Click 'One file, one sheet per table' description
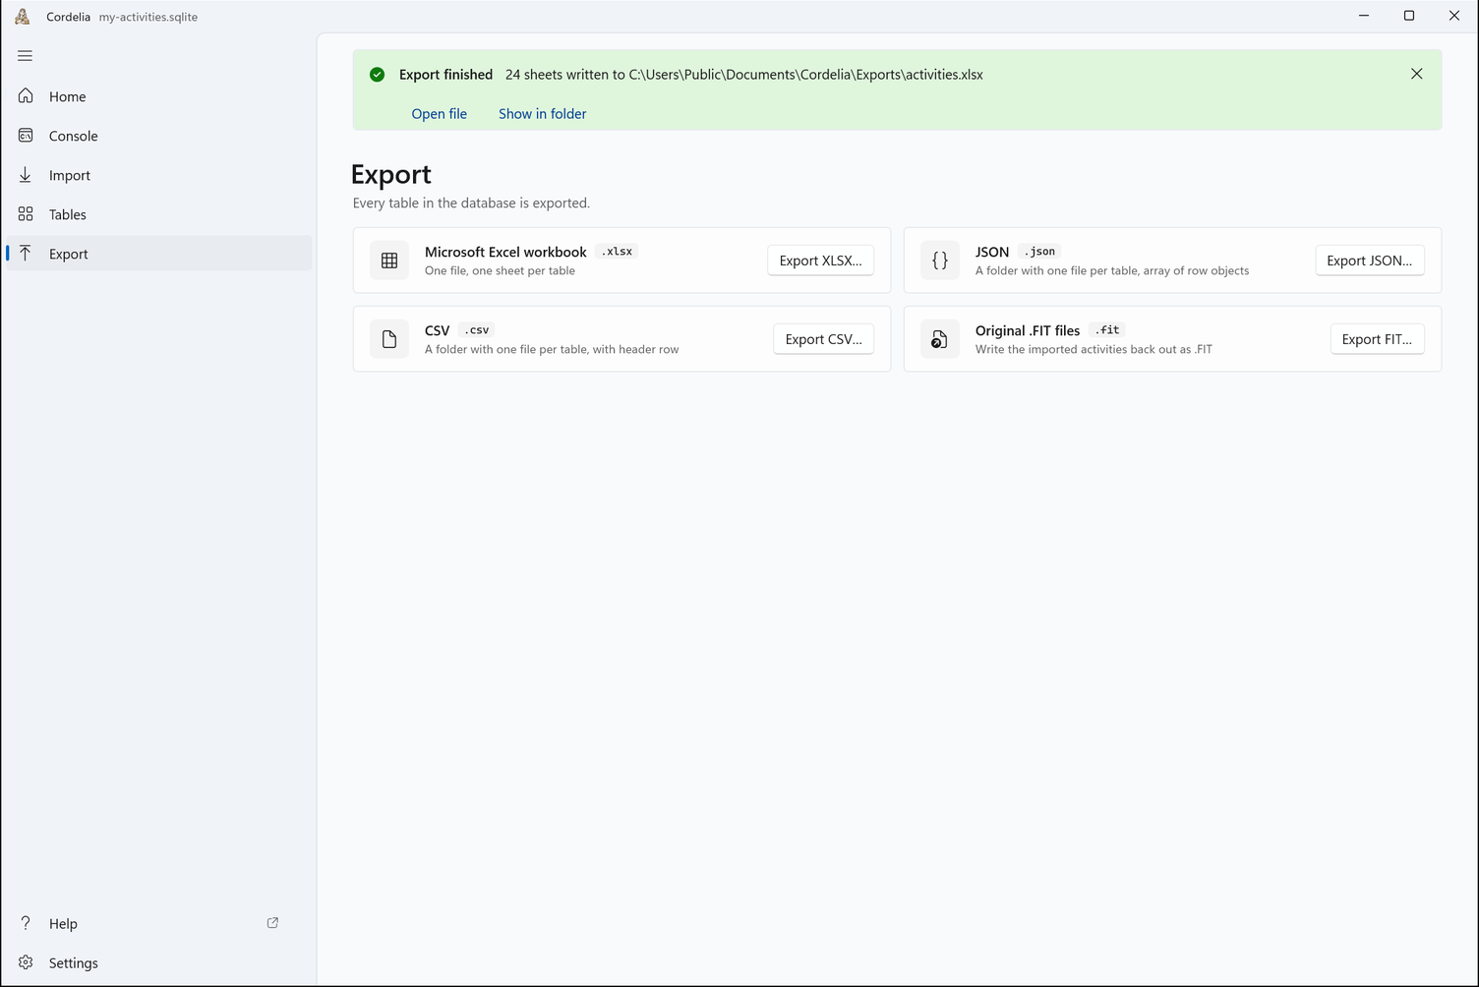The height and width of the screenshot is (987, 1479). click(500, 271)
